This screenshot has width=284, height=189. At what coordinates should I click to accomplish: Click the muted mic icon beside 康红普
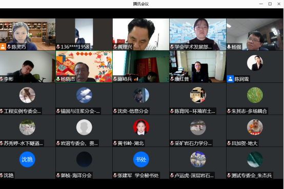tap(172, 79)
